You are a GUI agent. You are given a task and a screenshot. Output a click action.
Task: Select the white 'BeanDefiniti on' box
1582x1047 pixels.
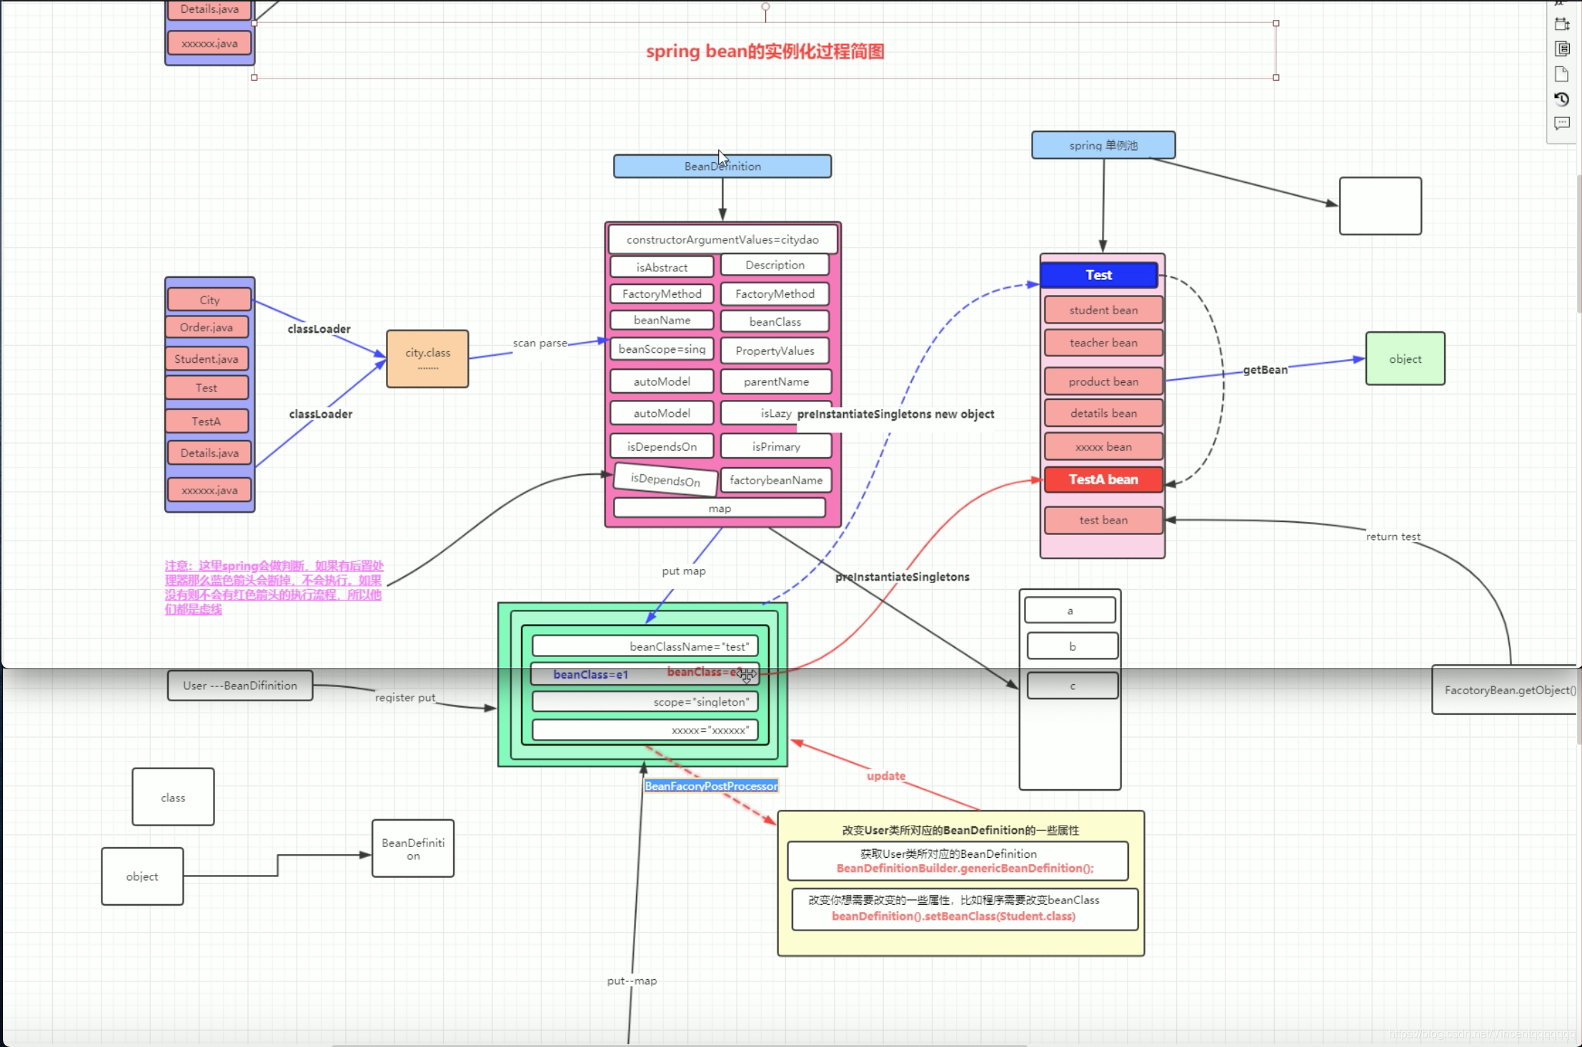coord(413,848)
